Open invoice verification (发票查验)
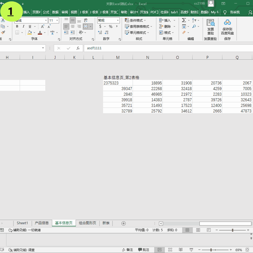 [210, 27]
